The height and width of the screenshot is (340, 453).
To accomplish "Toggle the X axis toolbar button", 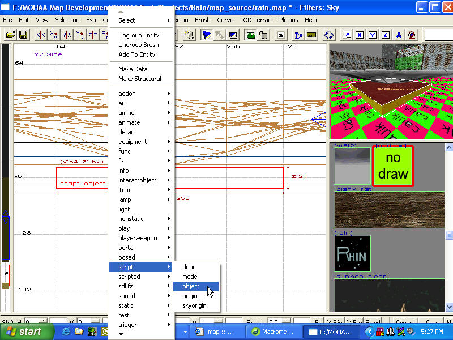I will point(359,35).
